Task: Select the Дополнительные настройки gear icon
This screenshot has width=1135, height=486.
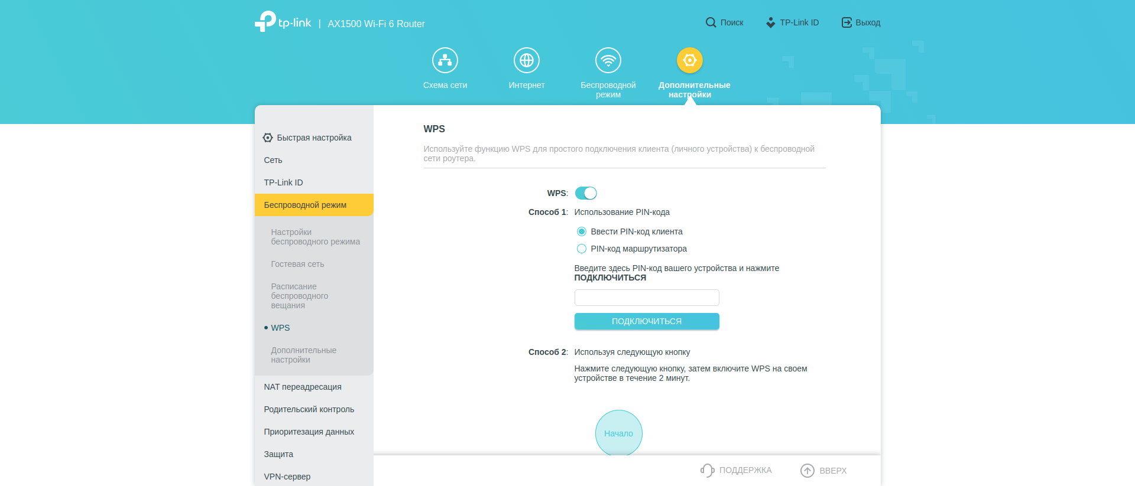Action: pos(689,60)
